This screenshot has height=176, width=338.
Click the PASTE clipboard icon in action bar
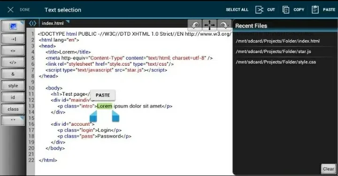click(315, 9)
